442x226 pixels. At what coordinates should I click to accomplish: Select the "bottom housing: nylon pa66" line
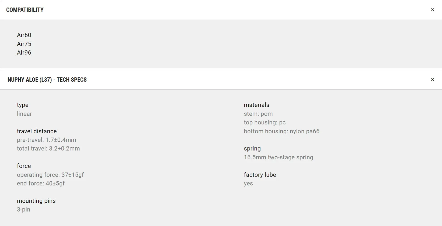(x=281, y=131)
